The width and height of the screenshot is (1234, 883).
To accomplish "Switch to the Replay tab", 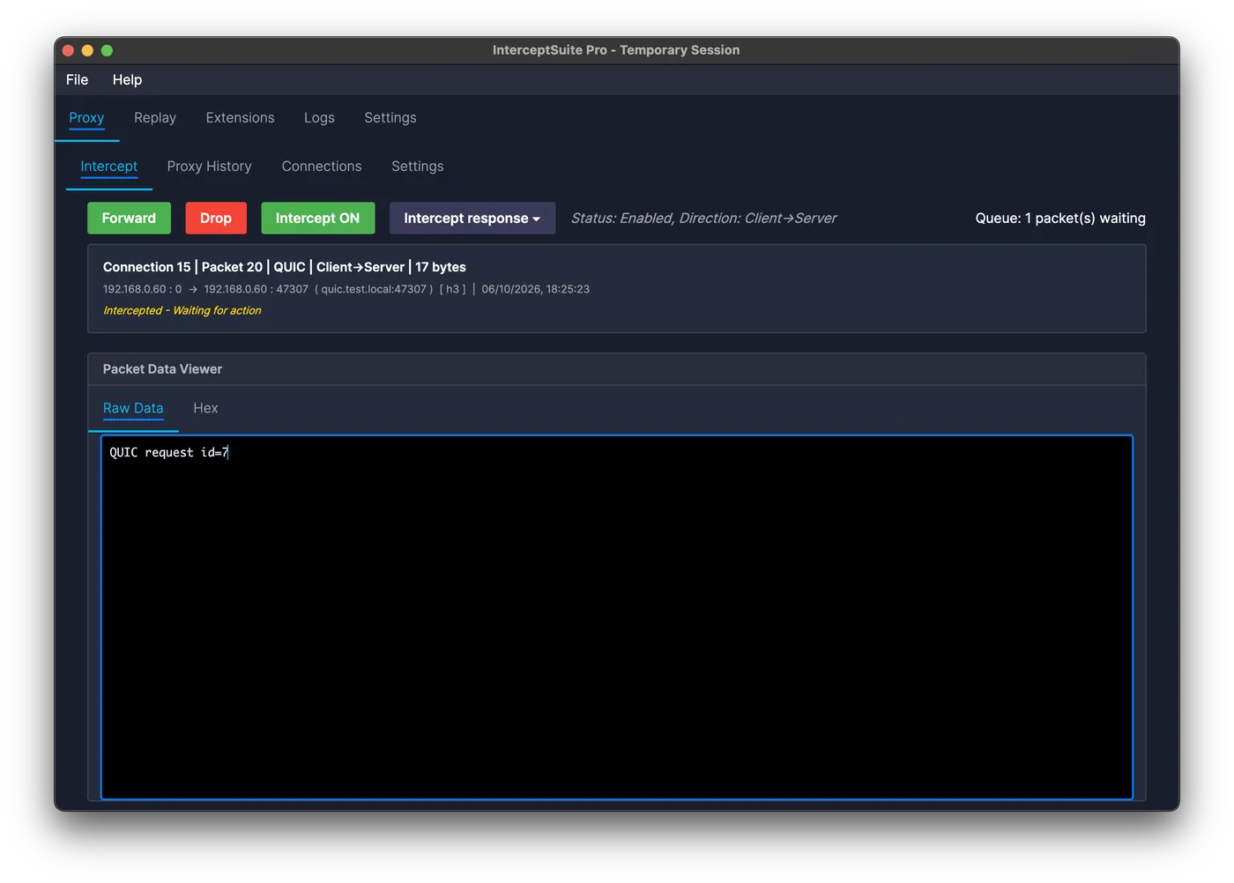I will pos(155,118).
